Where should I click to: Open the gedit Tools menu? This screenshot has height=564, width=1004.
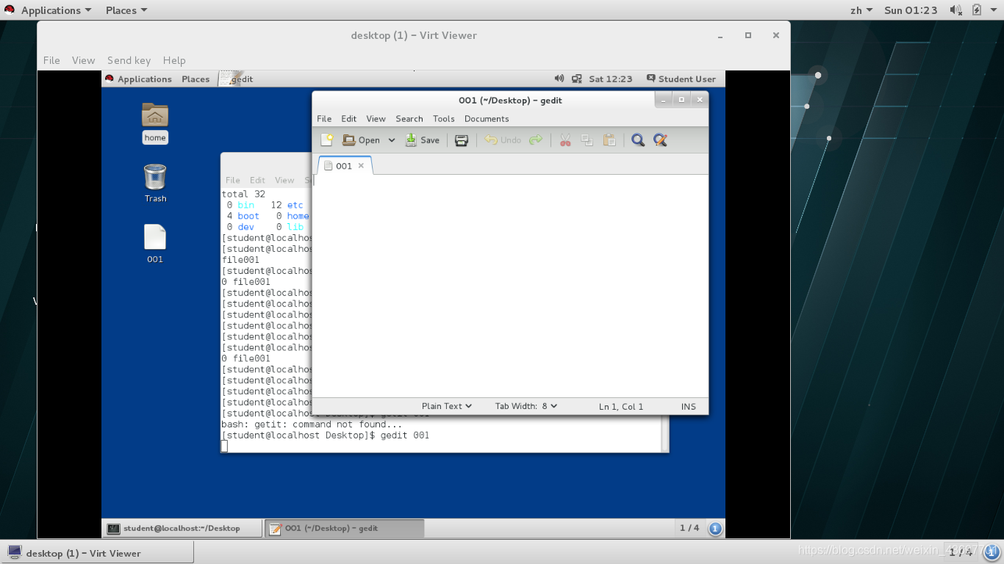[444, 118]
